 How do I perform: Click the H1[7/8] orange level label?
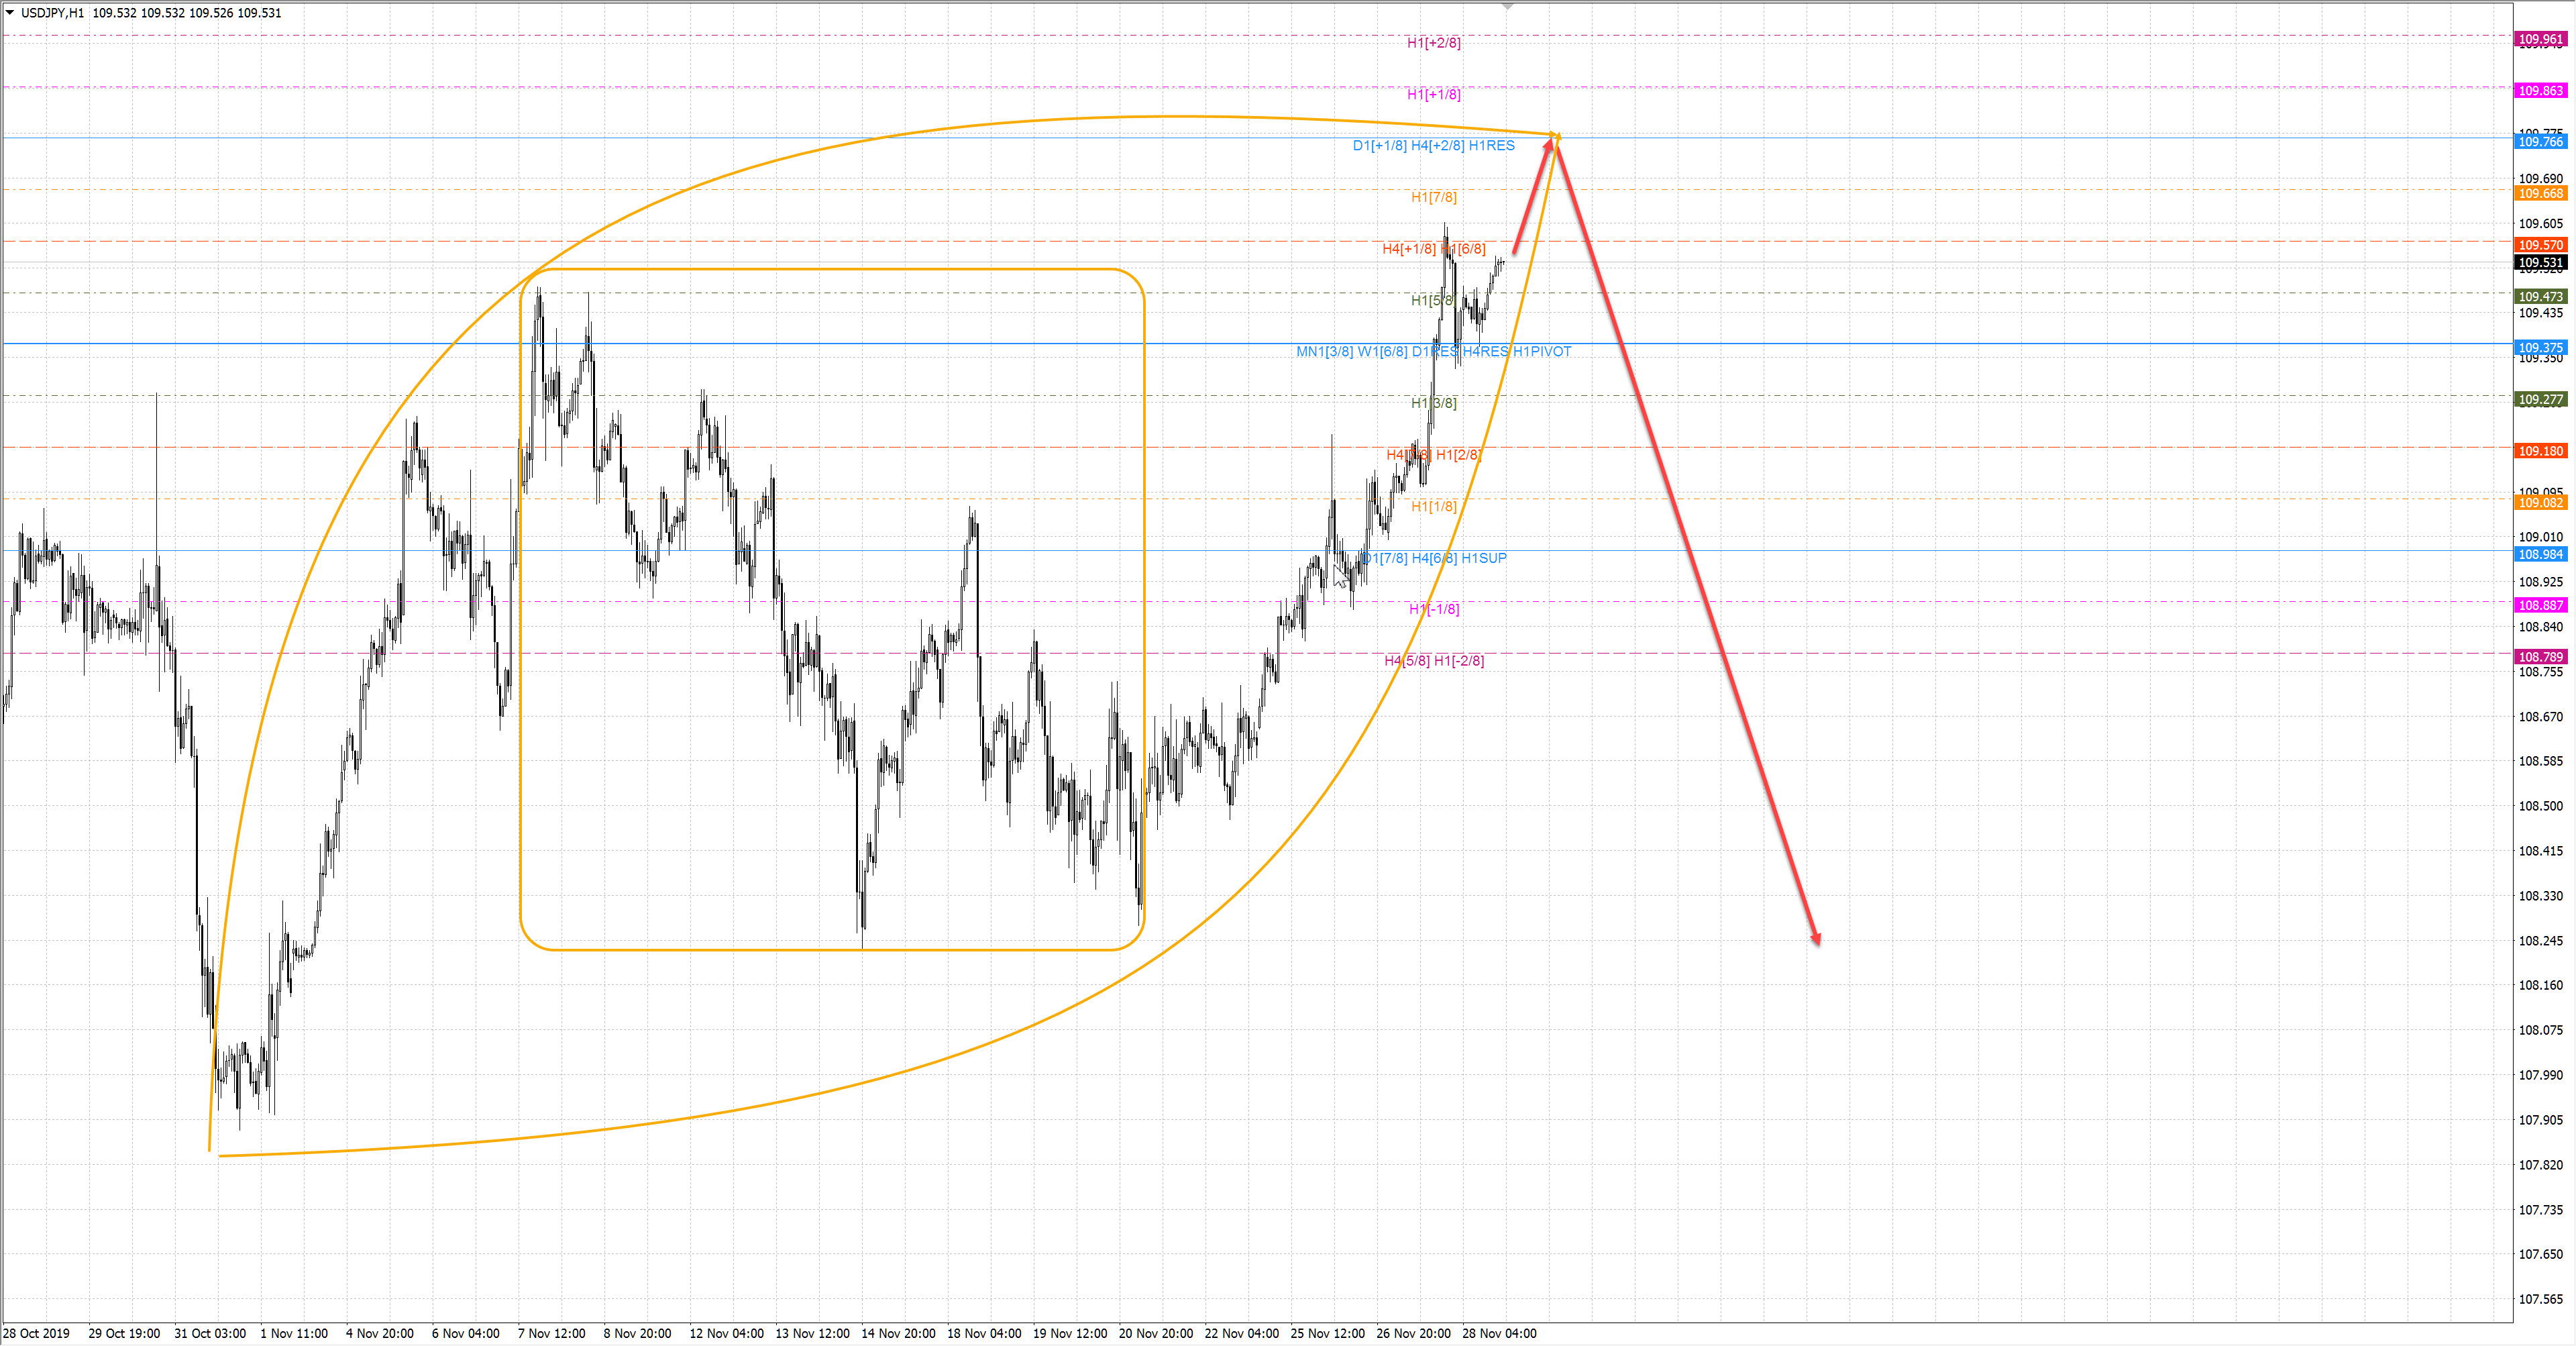tap(1433, 198)
